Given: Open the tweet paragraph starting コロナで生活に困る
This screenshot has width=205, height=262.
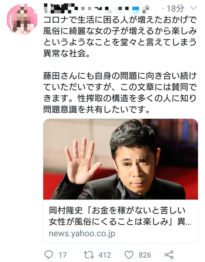Looking at the screenshot, I should 120,37.
